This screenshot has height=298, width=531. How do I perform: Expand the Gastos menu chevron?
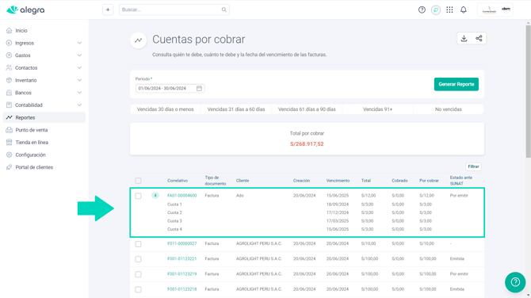point(79,55)
